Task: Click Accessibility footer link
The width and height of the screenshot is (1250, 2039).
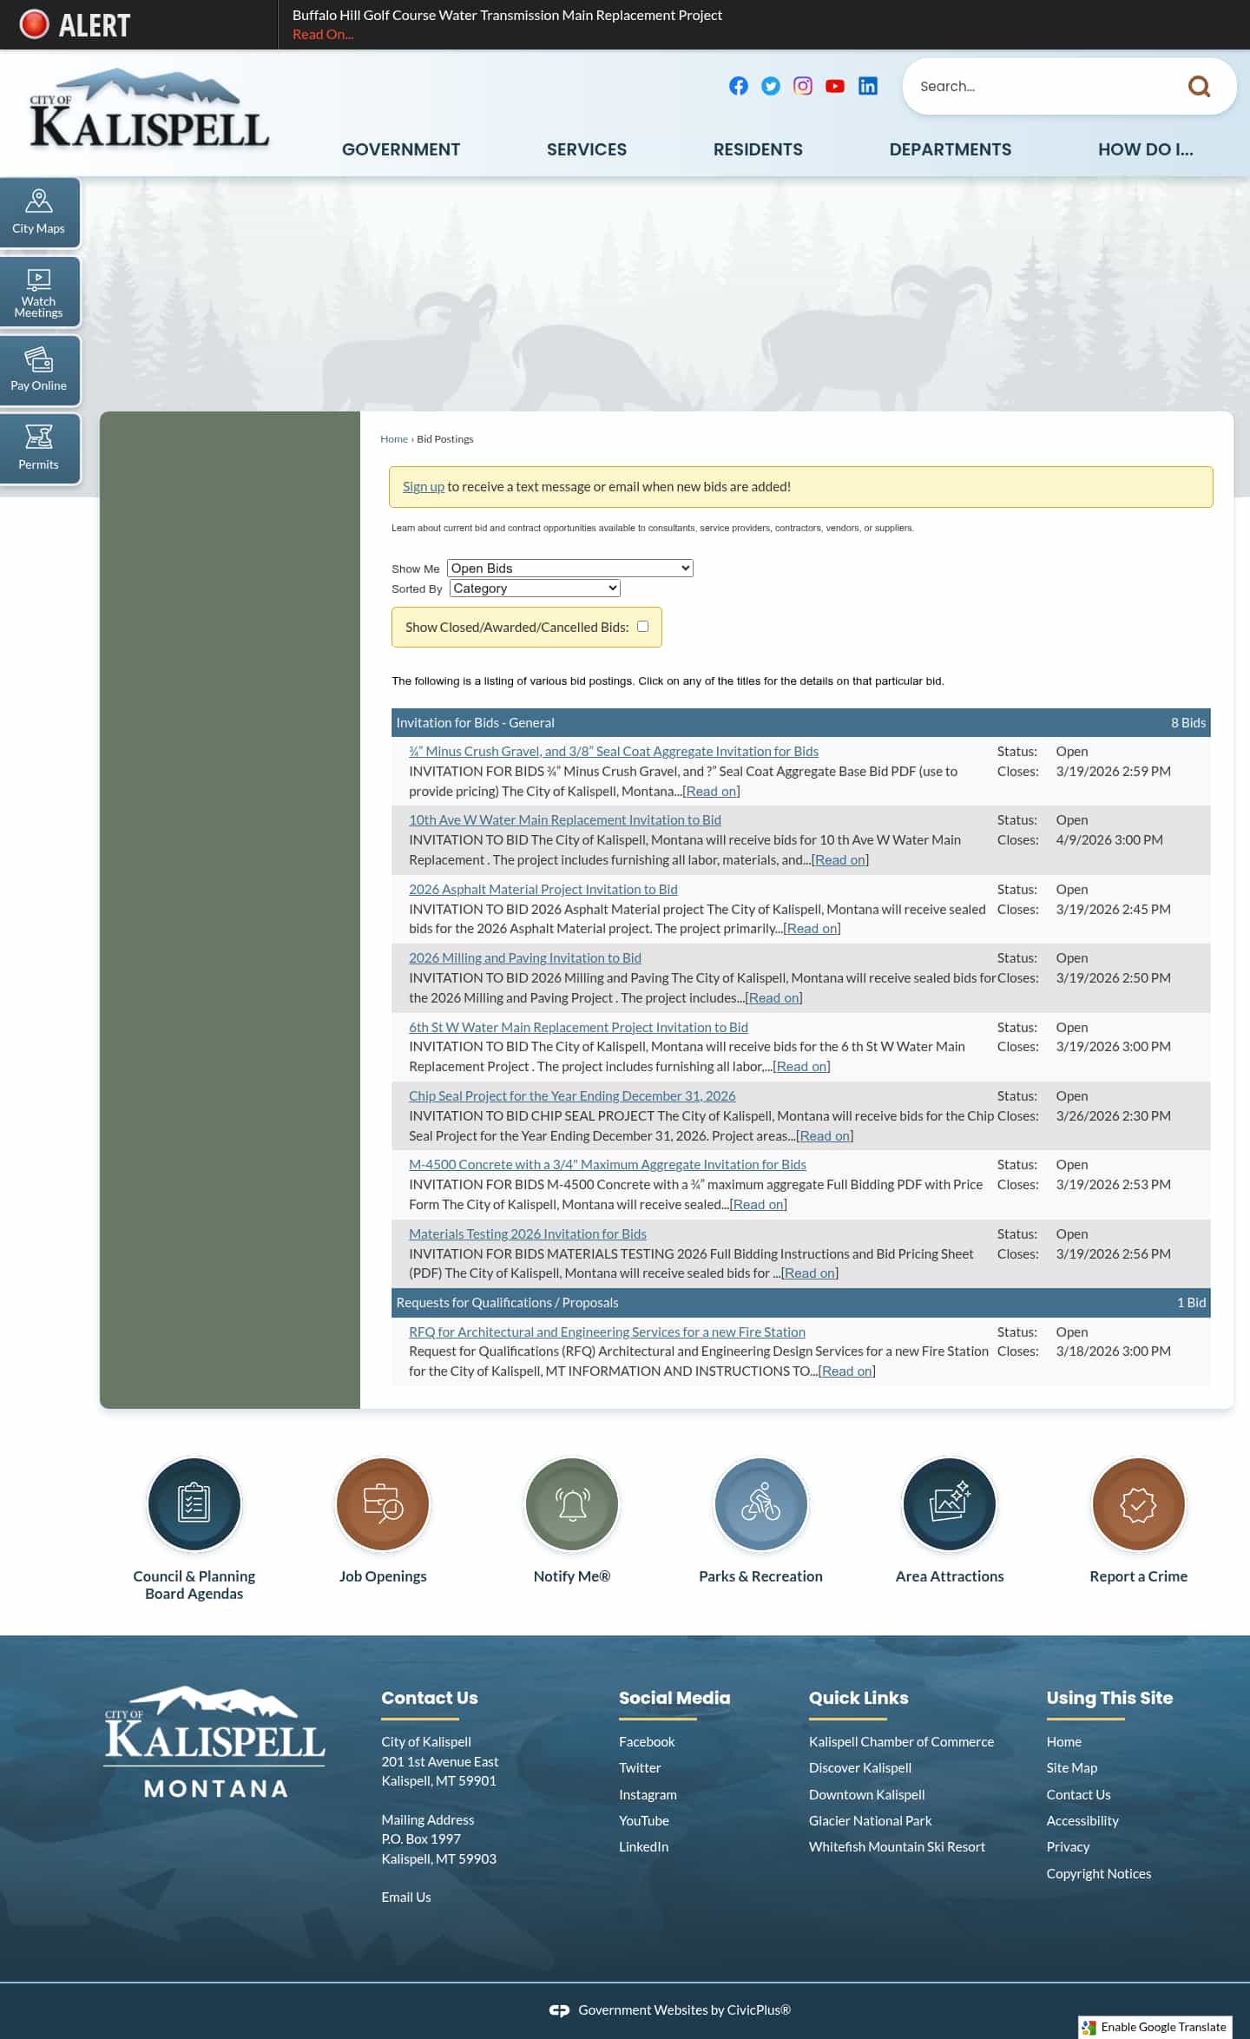Action: [x=1082, y=1821]
